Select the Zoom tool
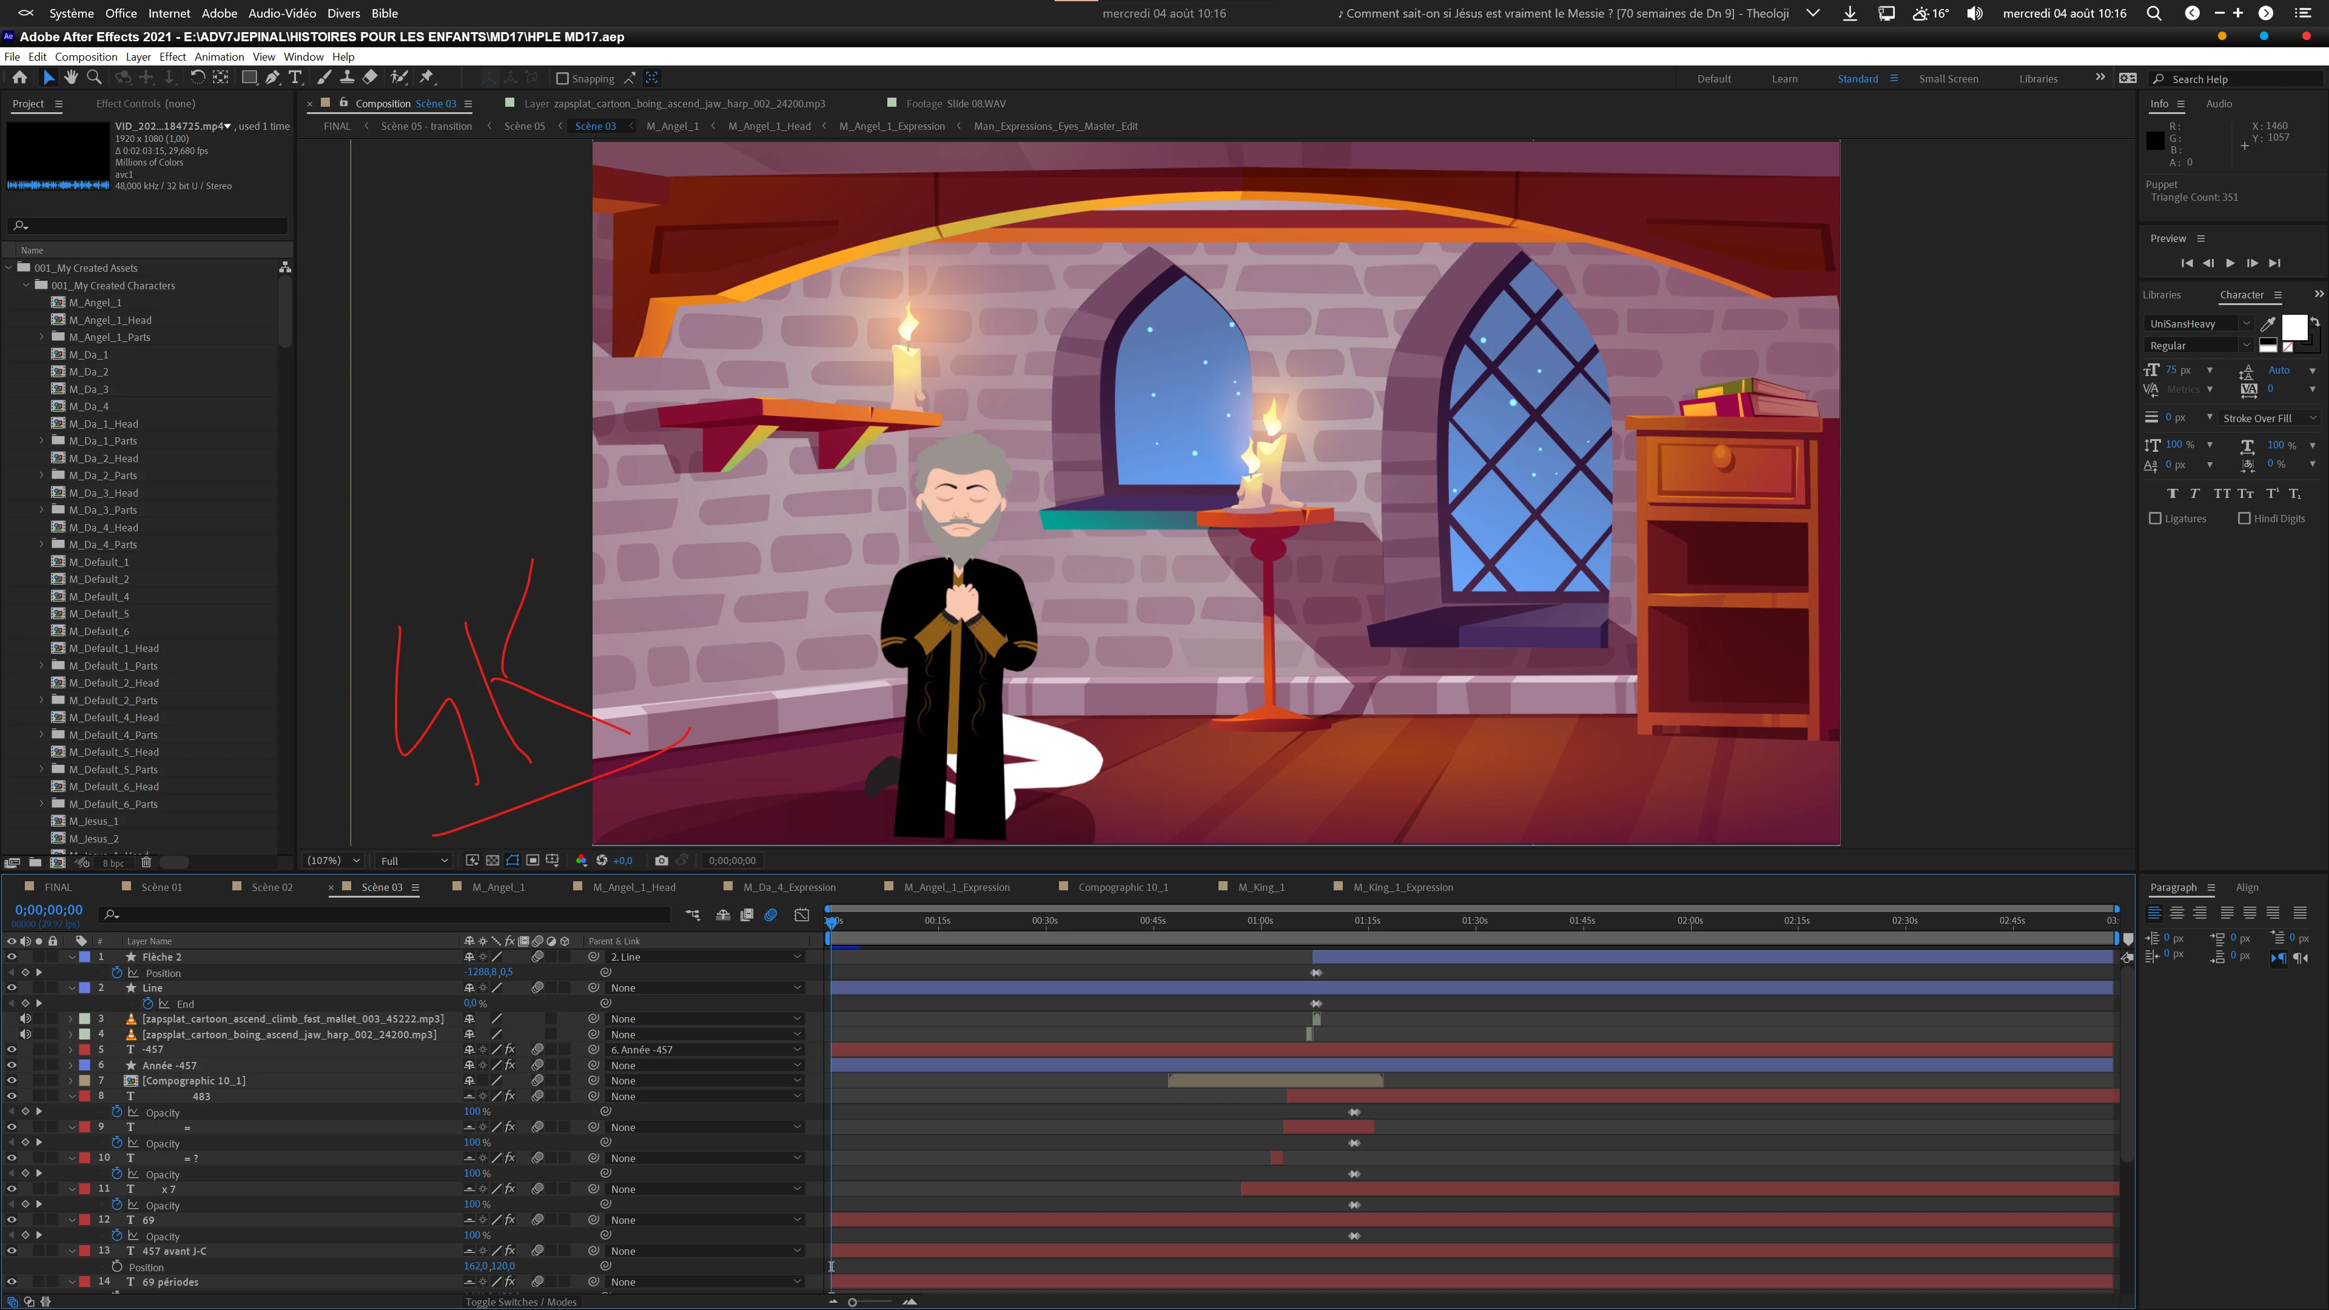Viewport: 2329px width, 1310px height. (x=94, y=78)
